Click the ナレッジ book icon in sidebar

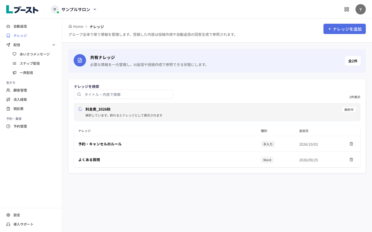[8, 36]
